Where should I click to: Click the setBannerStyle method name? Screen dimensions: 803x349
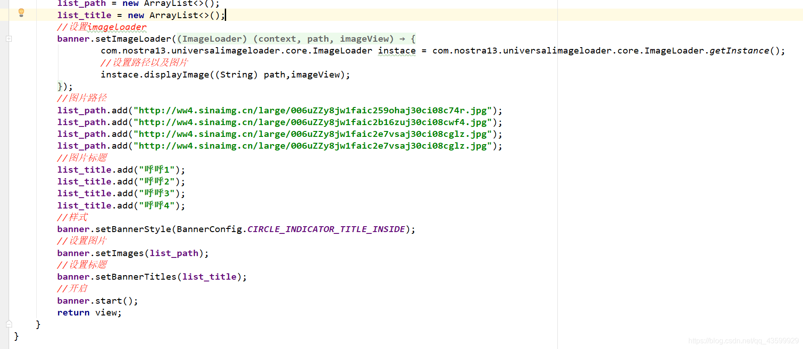point(133,229)
